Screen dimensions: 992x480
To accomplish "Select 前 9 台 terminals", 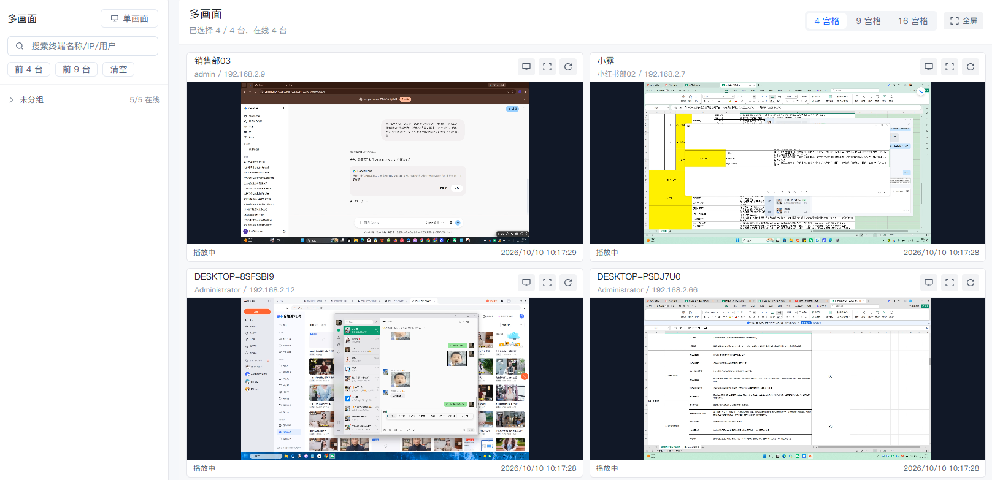I will (x=77, y=69).
